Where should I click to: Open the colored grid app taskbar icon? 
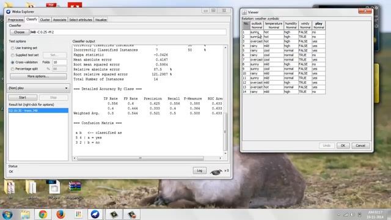(x=78, y=215)
